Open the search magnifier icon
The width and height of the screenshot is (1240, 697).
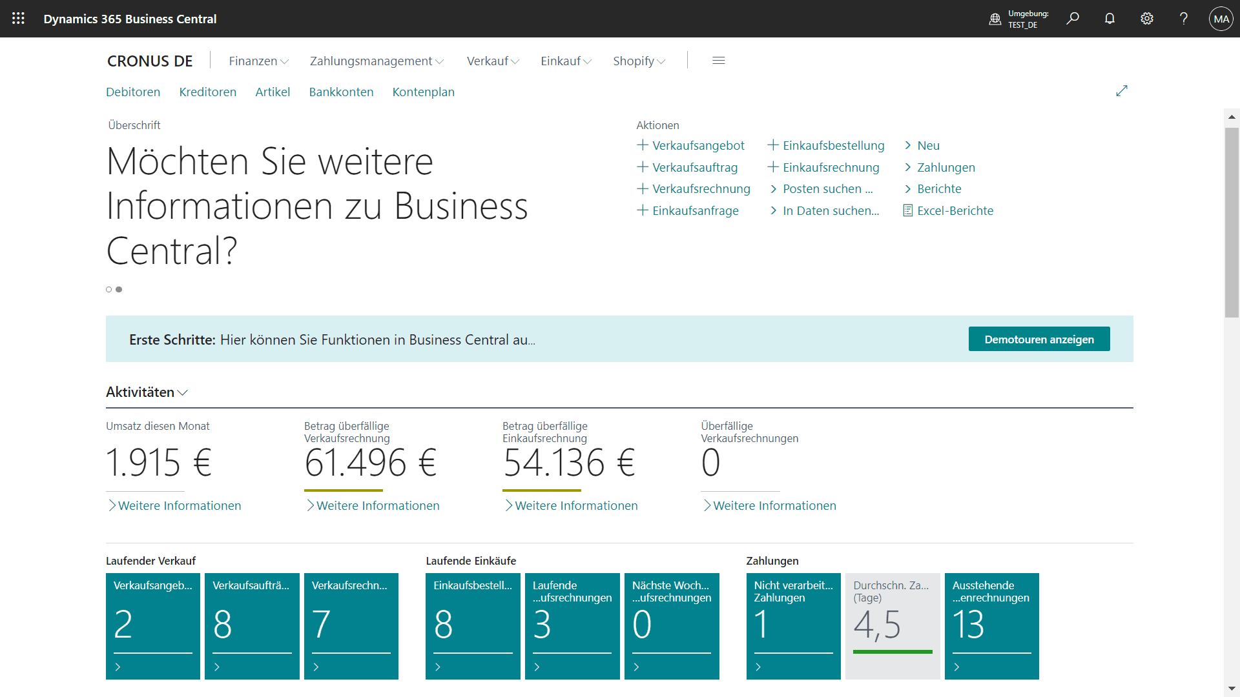(x=1073, y=19)
